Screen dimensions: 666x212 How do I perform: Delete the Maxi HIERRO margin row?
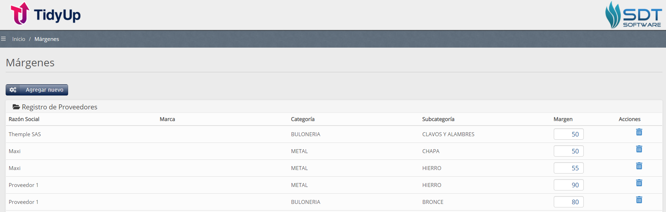pyautogui.click(x=639, y=166)
